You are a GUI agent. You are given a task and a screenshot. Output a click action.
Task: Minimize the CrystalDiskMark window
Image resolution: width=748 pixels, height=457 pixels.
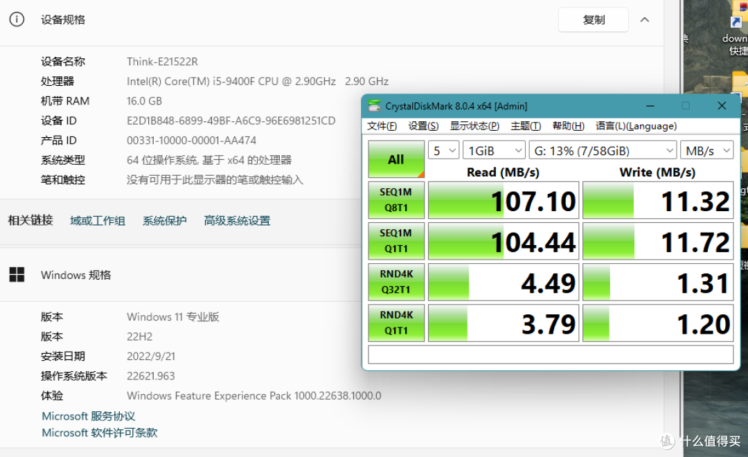650,106
